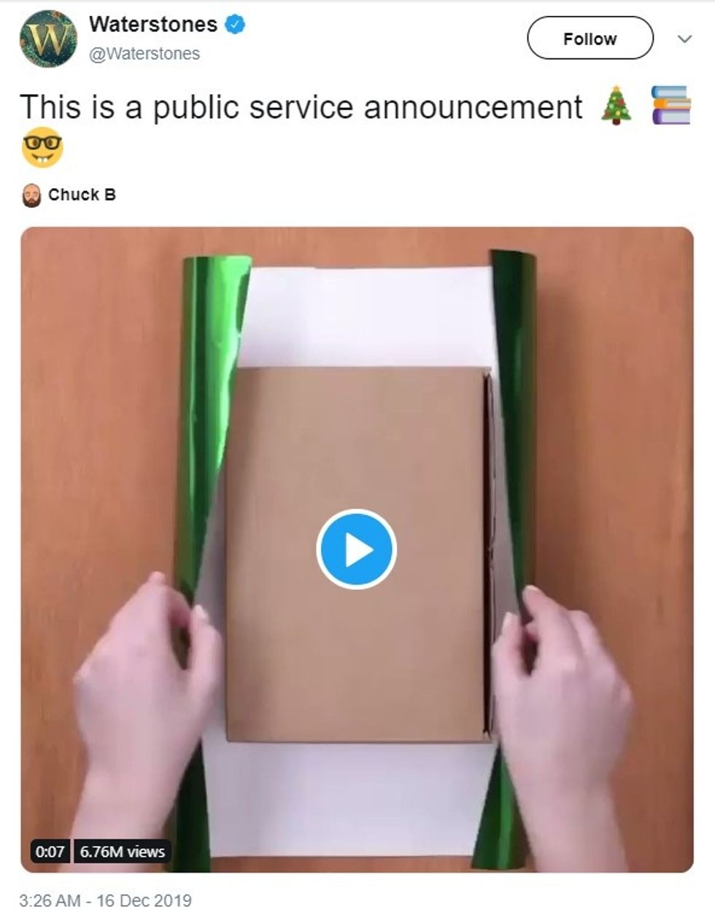Open the Waterstones display name link

(153, 24)
